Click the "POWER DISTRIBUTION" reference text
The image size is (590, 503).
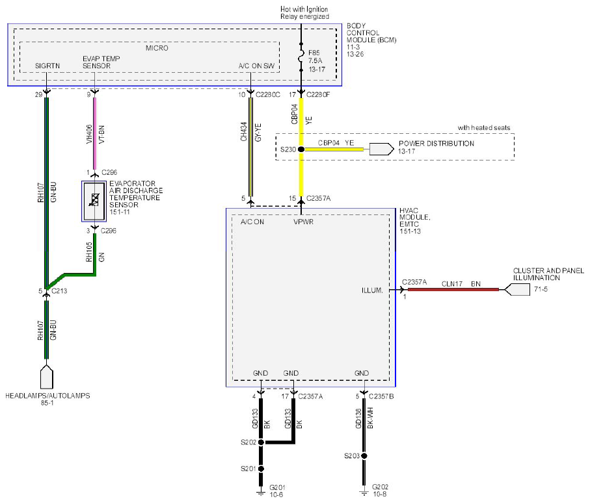436,144
